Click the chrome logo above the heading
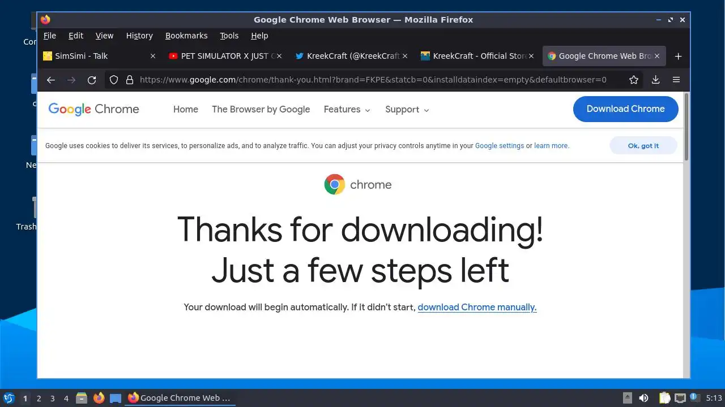 coord(357,184)
